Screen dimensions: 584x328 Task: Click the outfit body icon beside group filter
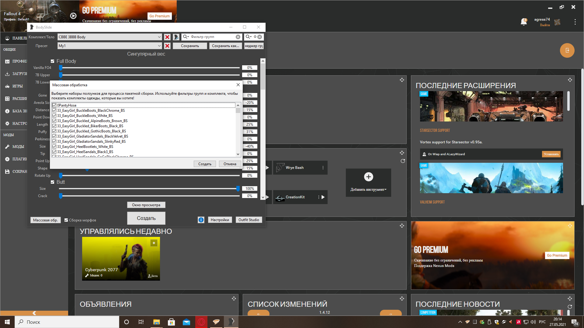pos(176,37)
